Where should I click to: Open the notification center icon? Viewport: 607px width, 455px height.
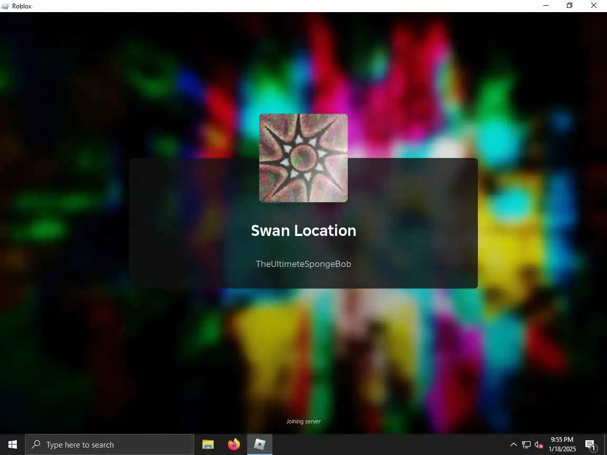(x=590, y=444)
